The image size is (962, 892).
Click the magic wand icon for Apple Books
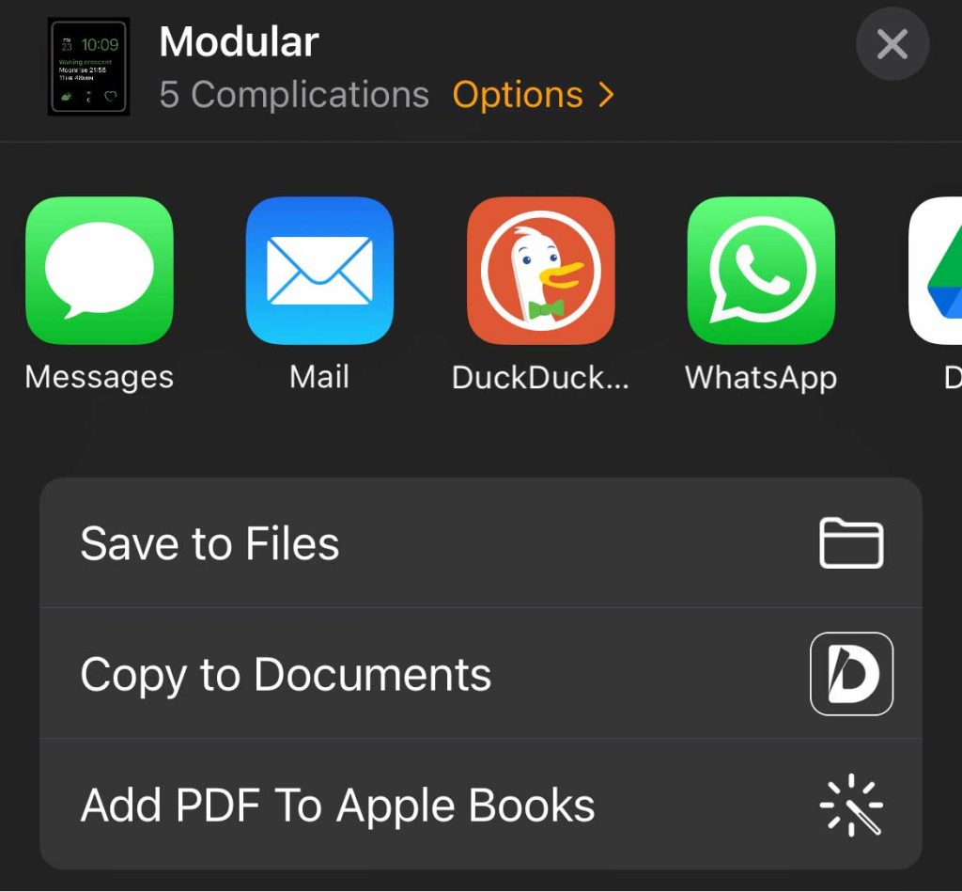click(851, 805)
